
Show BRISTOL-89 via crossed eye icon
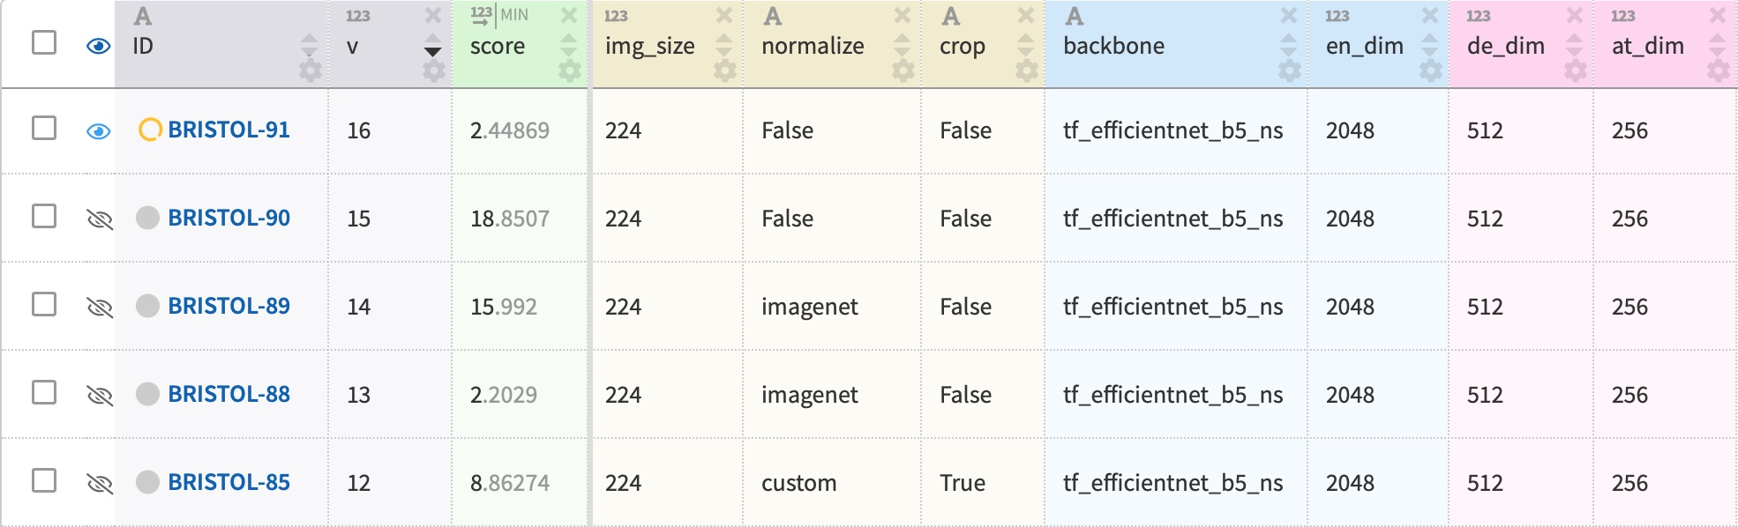[100, 307]
